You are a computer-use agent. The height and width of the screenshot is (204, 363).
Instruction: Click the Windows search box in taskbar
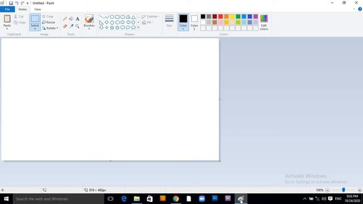pos(58,199)
